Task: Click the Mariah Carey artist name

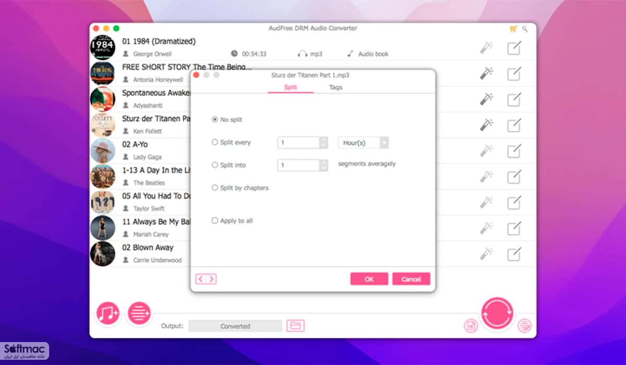Action: (x=151, y=234)
